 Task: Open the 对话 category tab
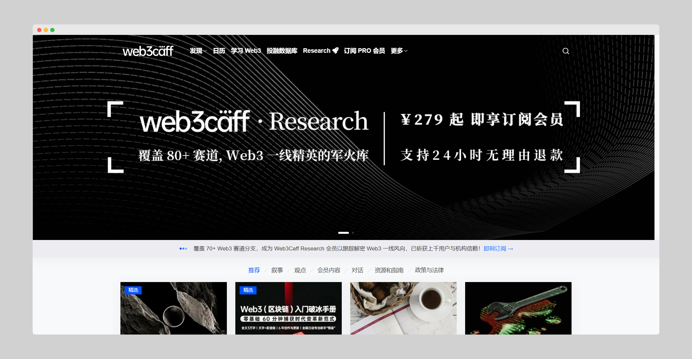click(357, 270)
